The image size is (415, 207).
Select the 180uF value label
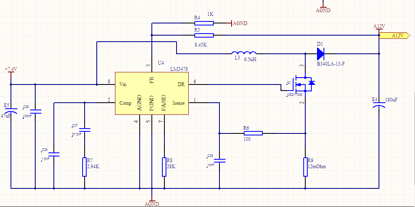pos(392,100)
